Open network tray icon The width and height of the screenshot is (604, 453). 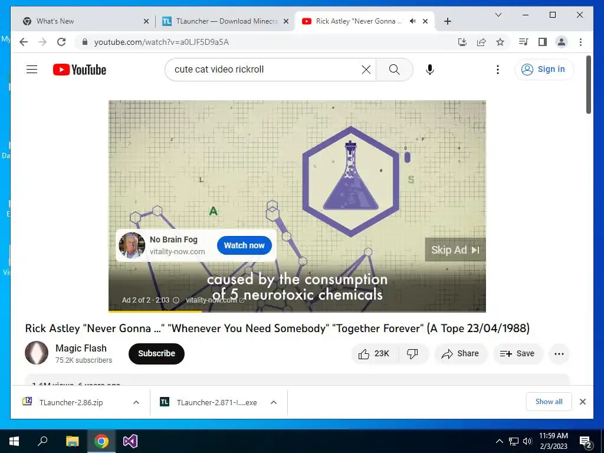pos(514,441)
